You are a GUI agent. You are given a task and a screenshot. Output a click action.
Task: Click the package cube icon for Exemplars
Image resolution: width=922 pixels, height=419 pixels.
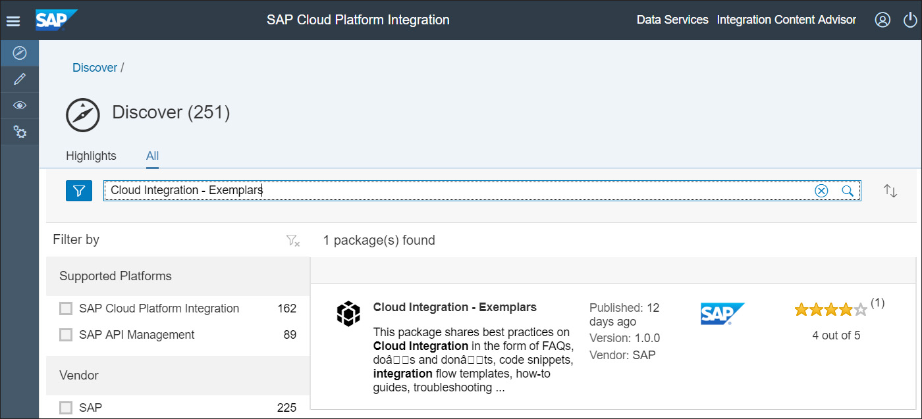coord(348,313)
